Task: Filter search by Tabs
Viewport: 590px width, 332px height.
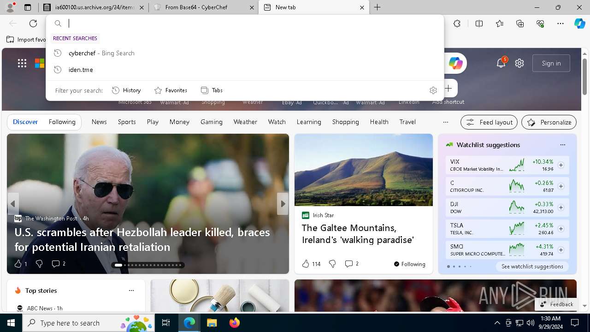Action: pos(212,90)
